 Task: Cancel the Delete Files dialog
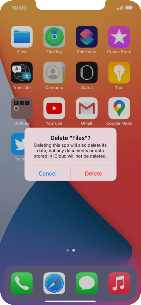(48, 173)
